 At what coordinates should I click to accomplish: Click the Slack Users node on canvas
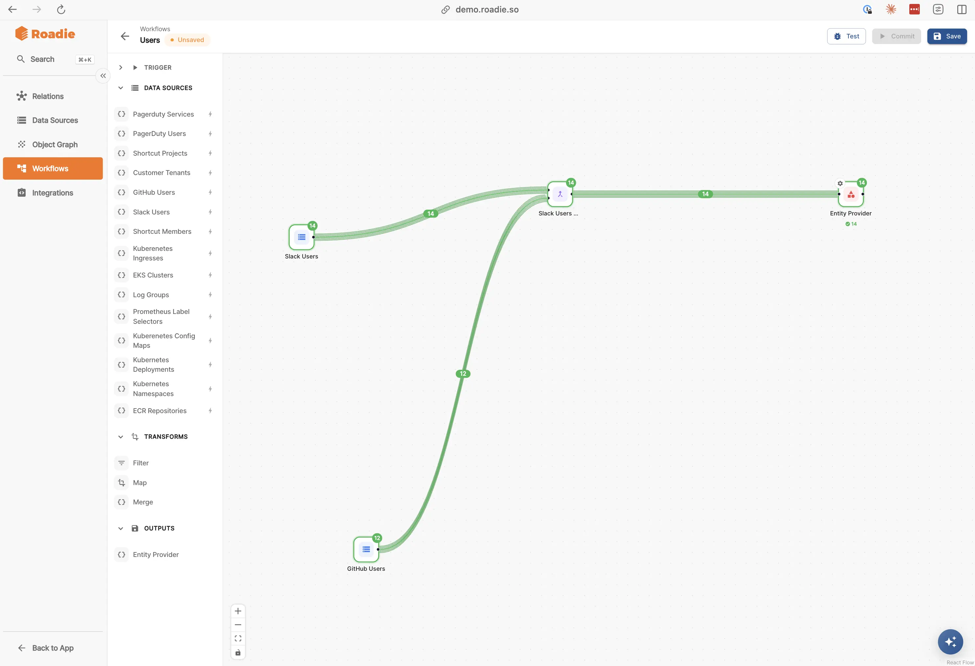click(301, 237)
